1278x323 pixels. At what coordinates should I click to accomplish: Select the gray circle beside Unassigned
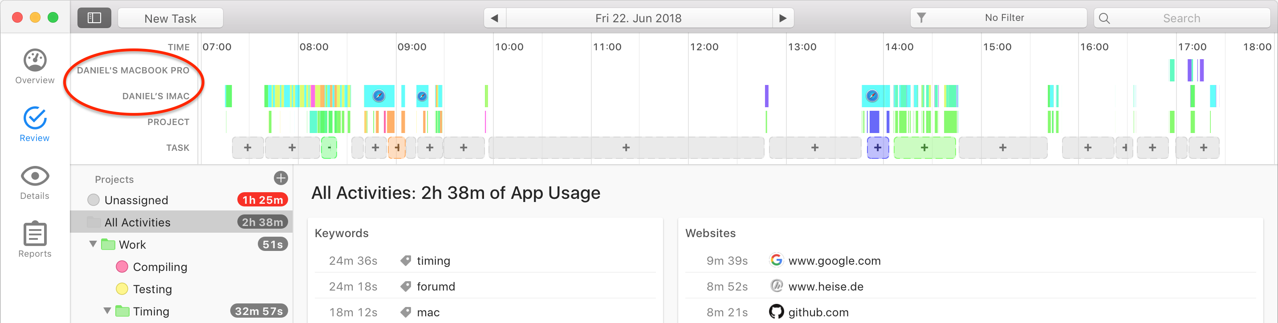(x=93, y=200)
